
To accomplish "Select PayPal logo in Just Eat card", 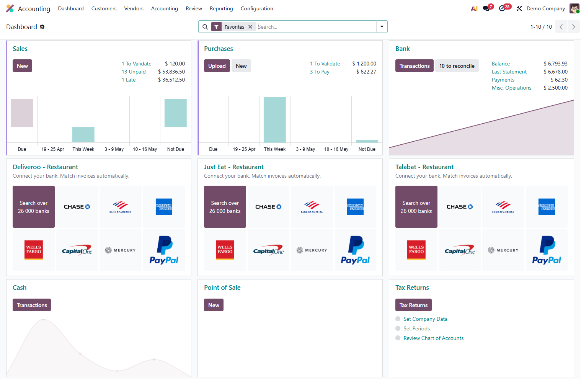I will click(x=355, y=250).
